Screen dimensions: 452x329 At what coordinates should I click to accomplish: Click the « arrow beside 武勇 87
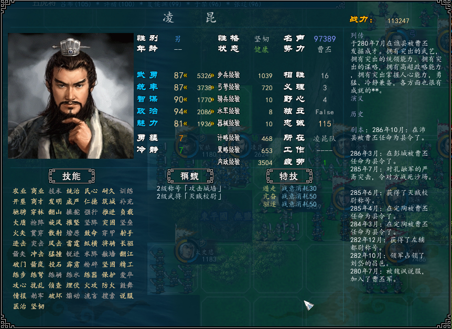[x=185, y=75]
